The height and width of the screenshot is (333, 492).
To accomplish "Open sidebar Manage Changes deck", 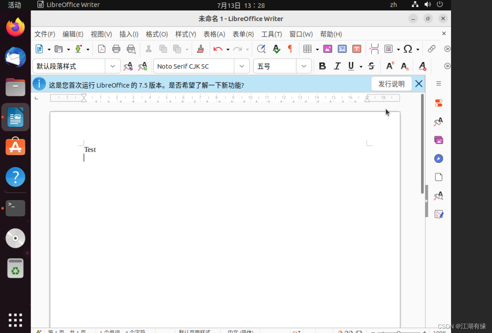I will [439, 214].
